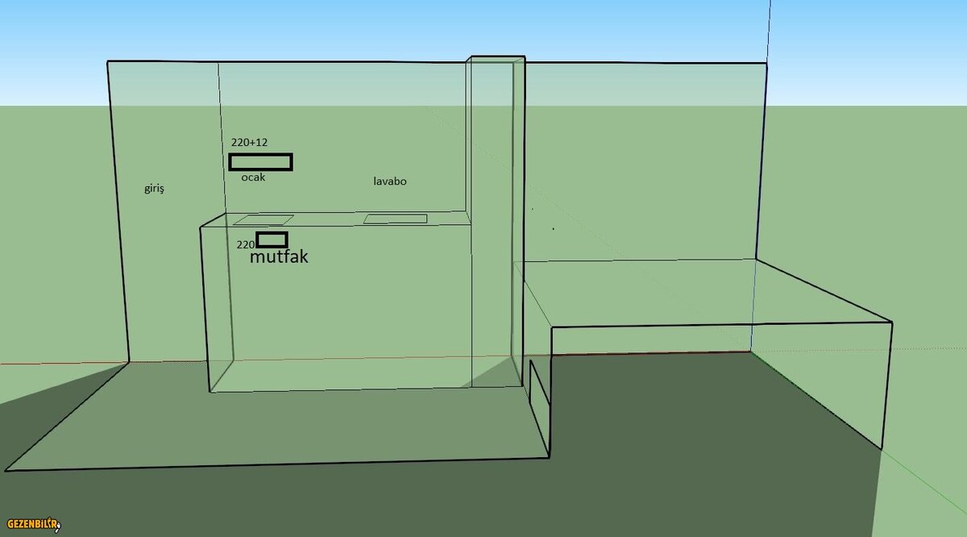Select the "lavabo" label
This screenshot has height=537, width=967.
click(390, 181)
